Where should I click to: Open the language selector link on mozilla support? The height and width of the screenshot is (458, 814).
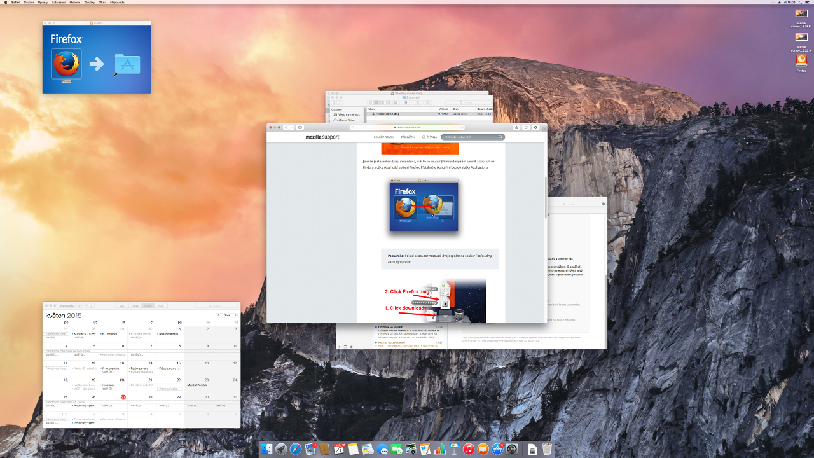pos(429,137)
